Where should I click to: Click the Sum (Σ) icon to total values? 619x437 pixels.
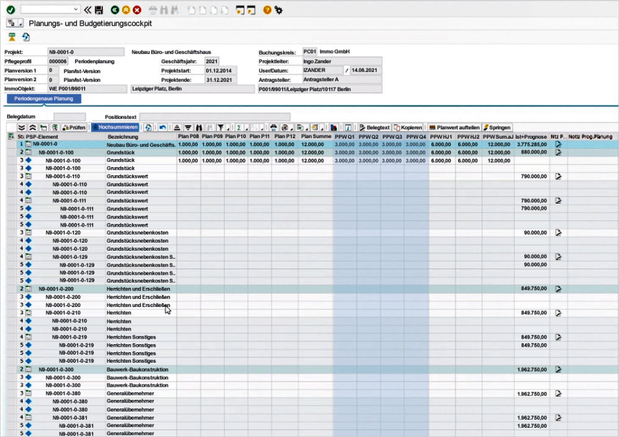238,127
